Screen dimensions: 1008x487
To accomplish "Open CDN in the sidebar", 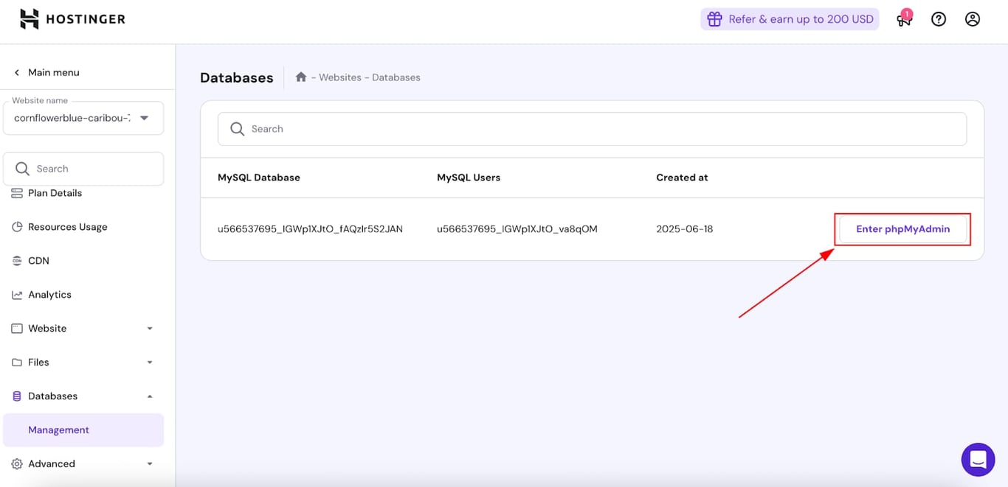I will (x=38, y=261).
